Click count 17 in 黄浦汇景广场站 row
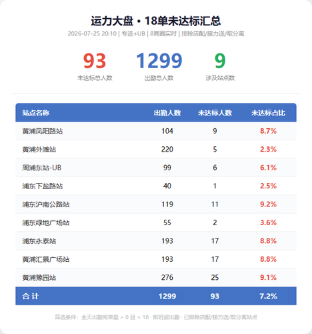 pyautogui.click(x=215, y=259)
